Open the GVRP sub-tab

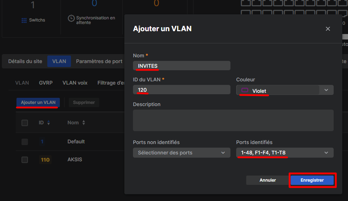46,83
